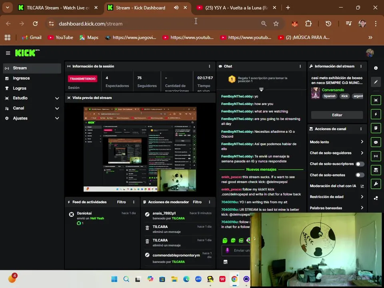Open Acciones de canal options menu

coord(361,129)
